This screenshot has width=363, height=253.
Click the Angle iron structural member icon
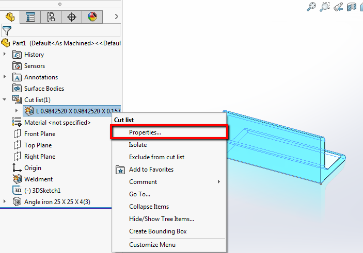click(17, 201)
